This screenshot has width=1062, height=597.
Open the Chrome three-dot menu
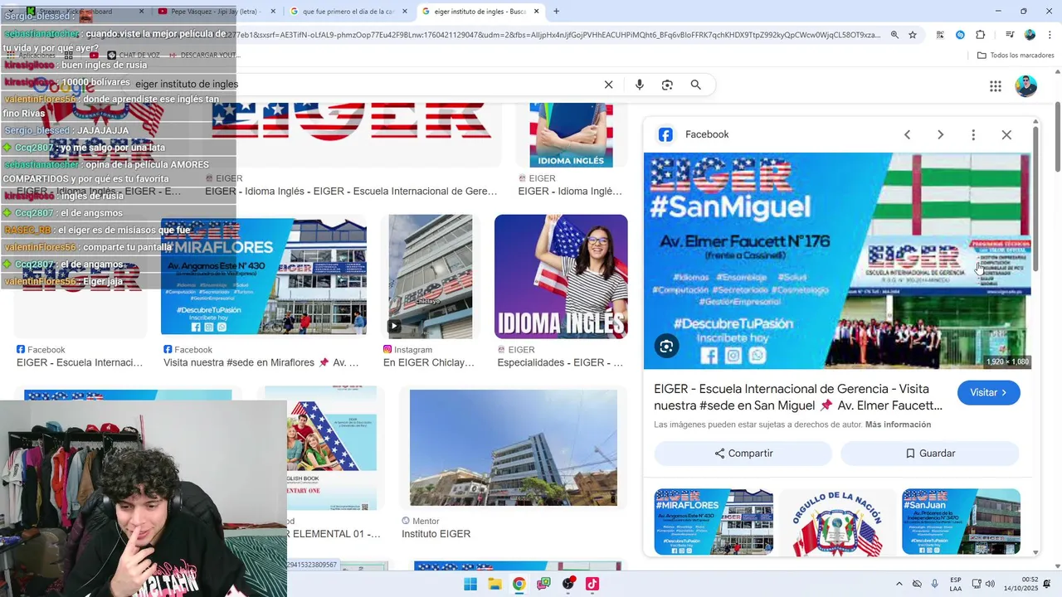(1050, 35)
